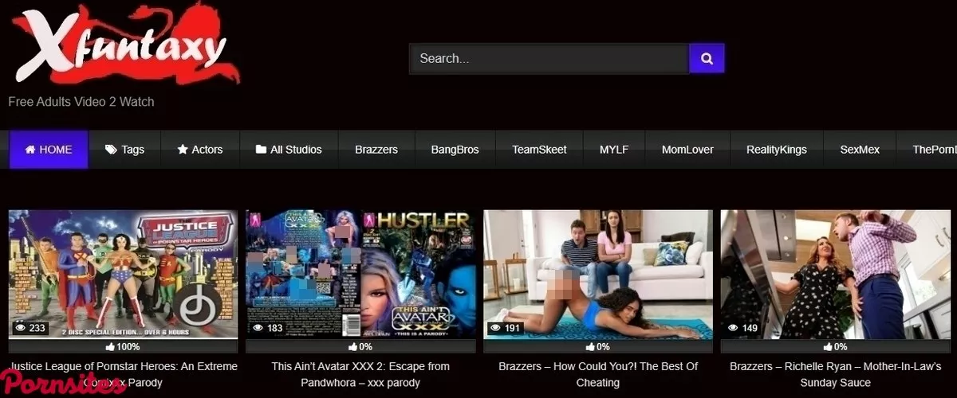
Task: Click the eye icon showing 233 views
Action: pos(21,328)
